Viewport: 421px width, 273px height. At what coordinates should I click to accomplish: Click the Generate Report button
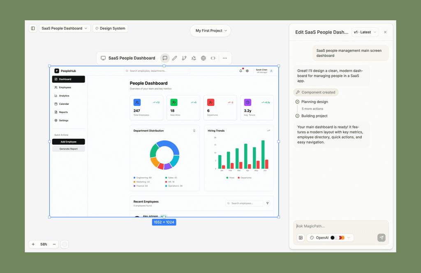click(x=68, y=148)
